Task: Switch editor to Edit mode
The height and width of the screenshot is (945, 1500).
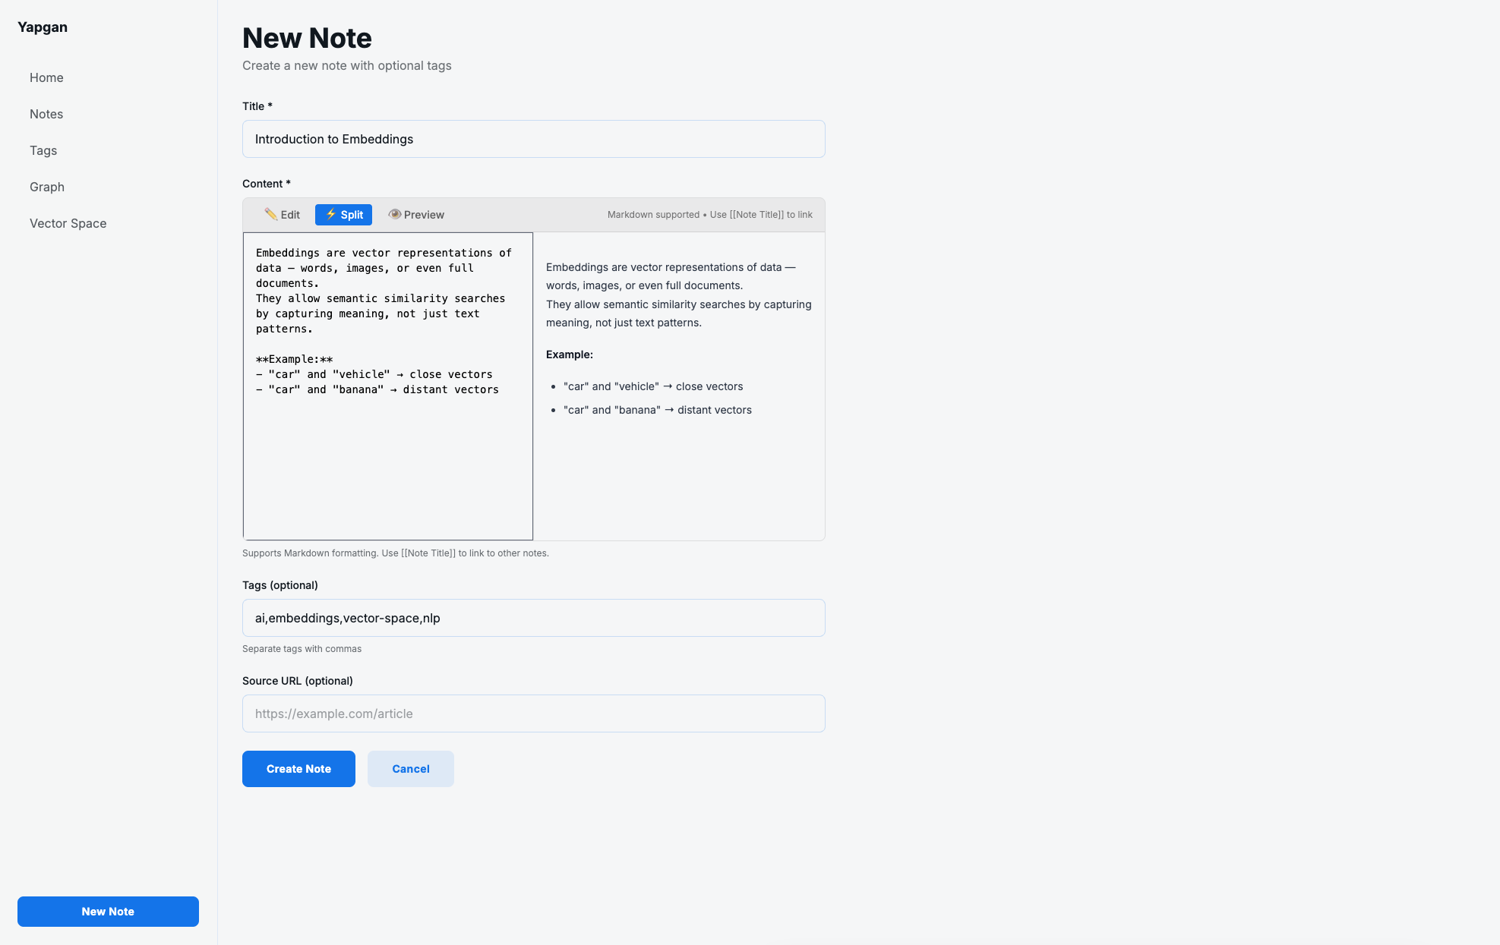Action: pyautogui.click(x=283, y=215)
